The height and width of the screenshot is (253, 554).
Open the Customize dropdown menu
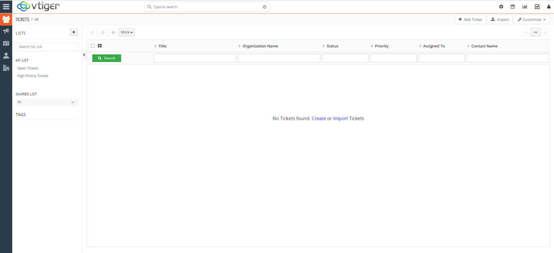tap(531, 19)
